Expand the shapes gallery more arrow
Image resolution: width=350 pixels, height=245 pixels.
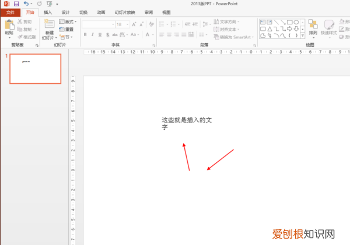coord(303,35)
